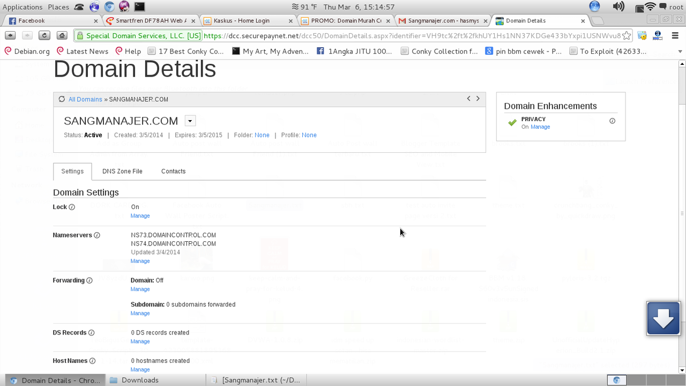Viewport: 686px width, 386px height.
Task: Switch to Downloads window in taskbar
Action: pos(155,380)
